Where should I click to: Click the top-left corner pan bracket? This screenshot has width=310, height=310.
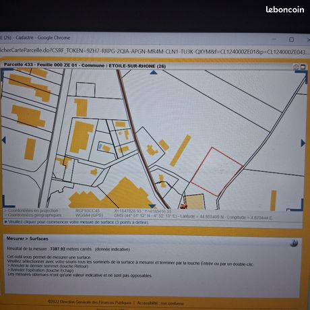pyautogui.click(x=5, y=73)
